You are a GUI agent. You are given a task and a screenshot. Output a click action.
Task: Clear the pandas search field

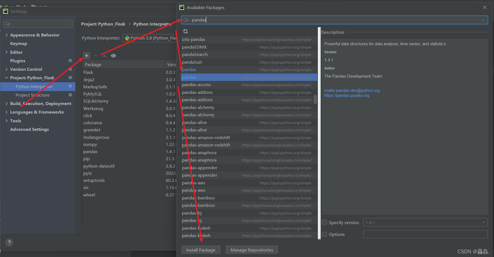click(483, 20)
